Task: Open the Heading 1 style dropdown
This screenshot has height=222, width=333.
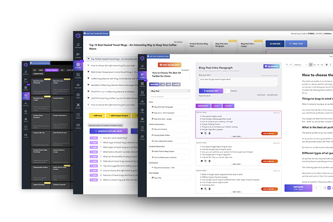Action: pos(301,65)
